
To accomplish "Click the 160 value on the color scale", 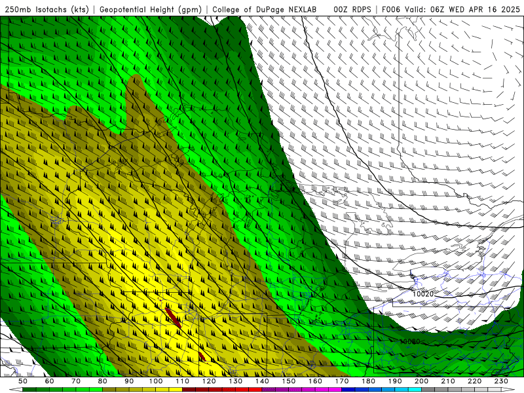I will click(315, 381).
